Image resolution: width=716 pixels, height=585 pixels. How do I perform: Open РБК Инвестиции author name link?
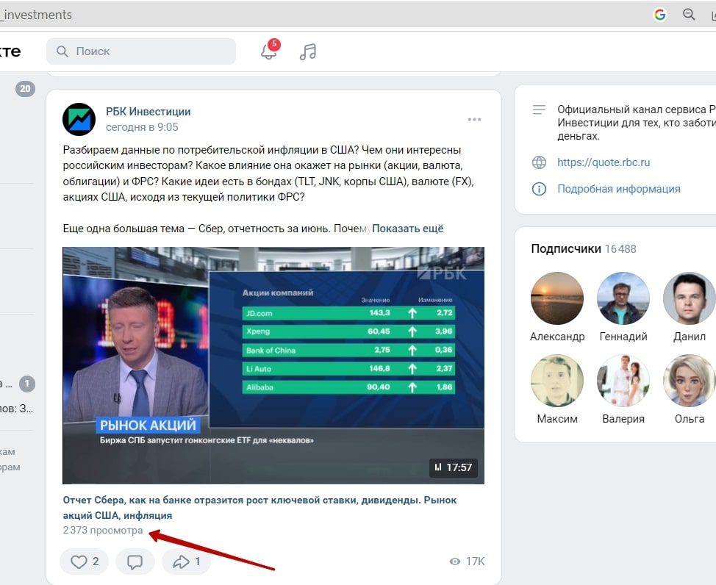pos(148,112)
